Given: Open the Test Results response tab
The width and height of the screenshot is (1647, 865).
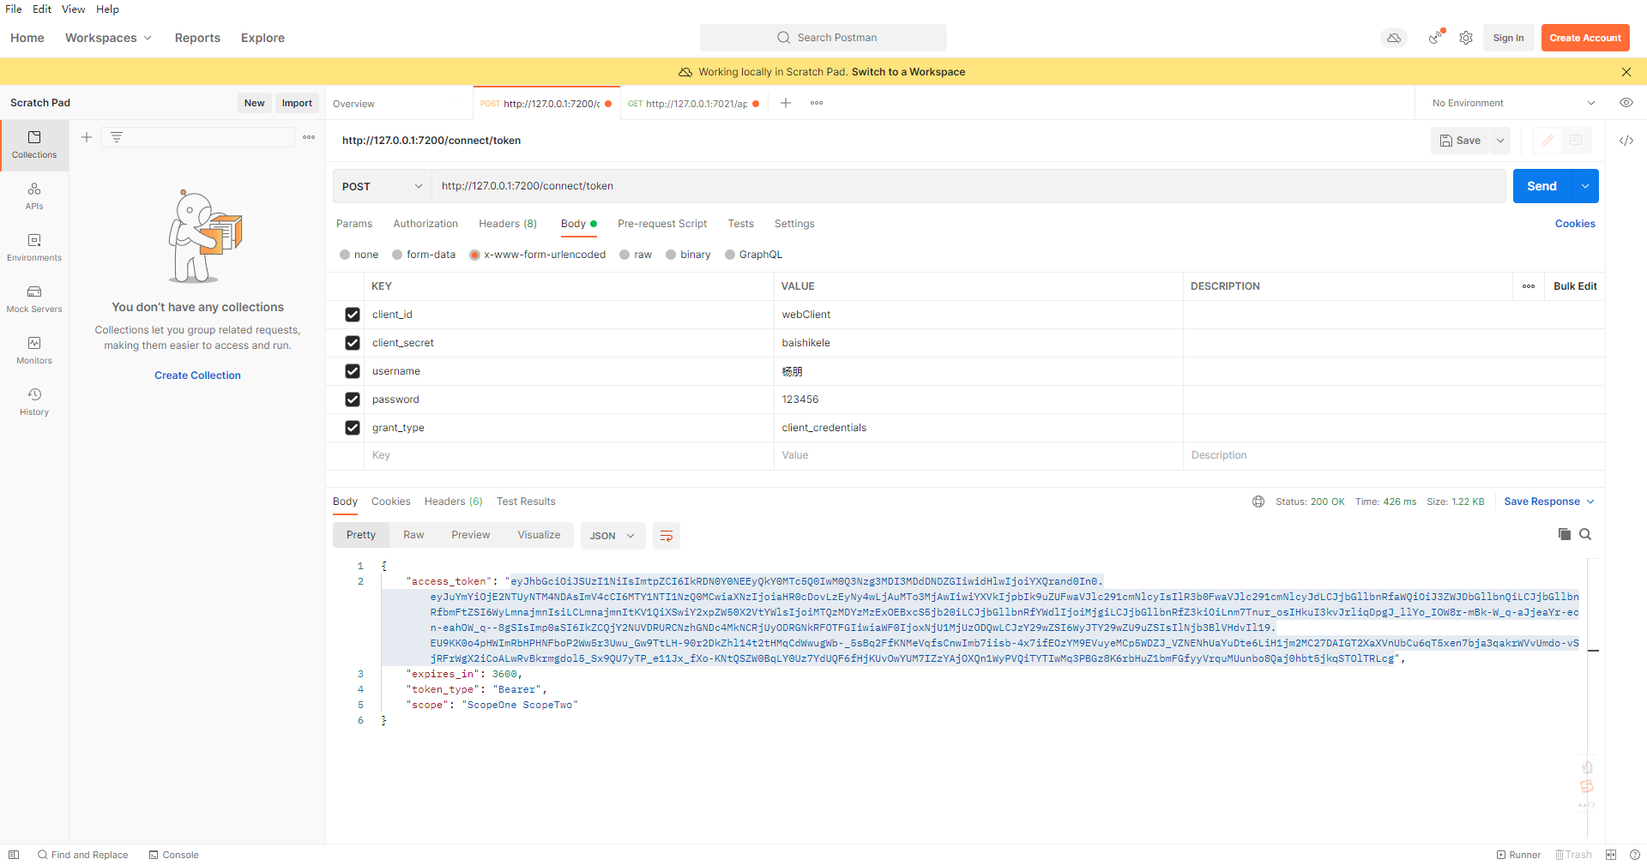Looking at the screenshot, I should [x=526, y=502].
